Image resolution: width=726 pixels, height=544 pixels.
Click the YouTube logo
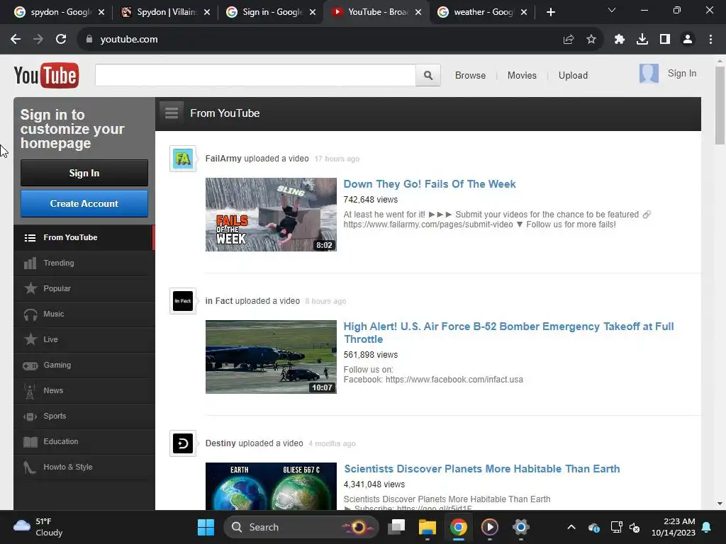click(46, 75)
